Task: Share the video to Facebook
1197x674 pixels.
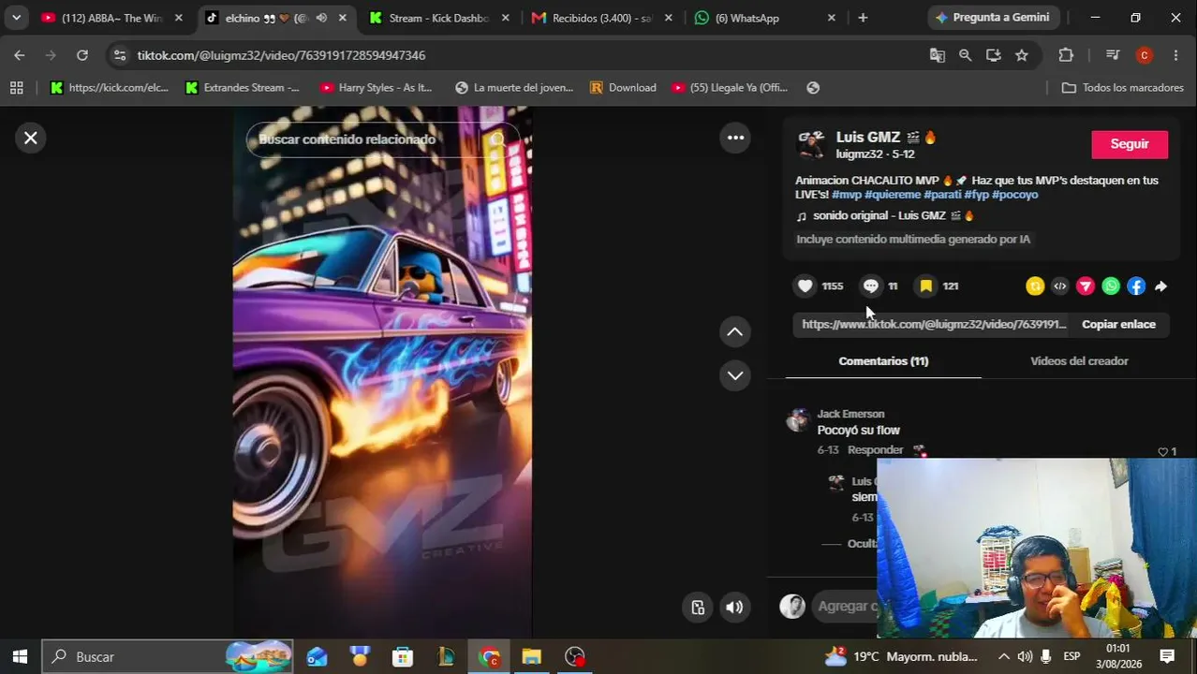Action: [1136, 286]
